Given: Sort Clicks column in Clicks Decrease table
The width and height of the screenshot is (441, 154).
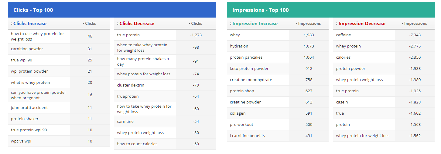Looking at the screenshot, I should coord(196,24).
